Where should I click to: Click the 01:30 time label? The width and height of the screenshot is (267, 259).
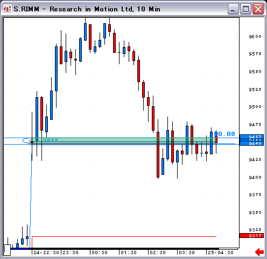(x=129, y=253)
